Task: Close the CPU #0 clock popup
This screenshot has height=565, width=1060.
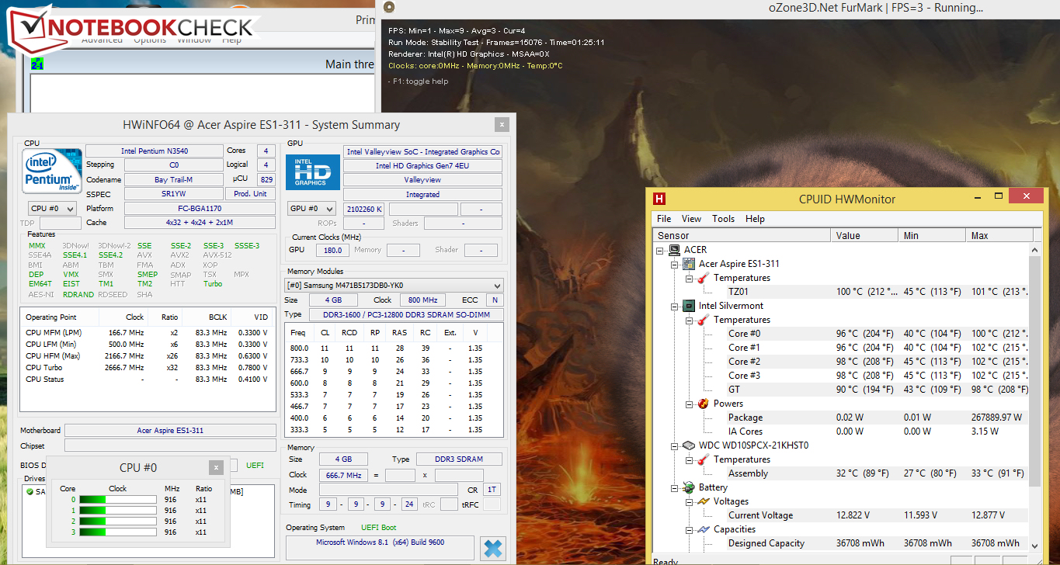Action: [x=217, y=467]
